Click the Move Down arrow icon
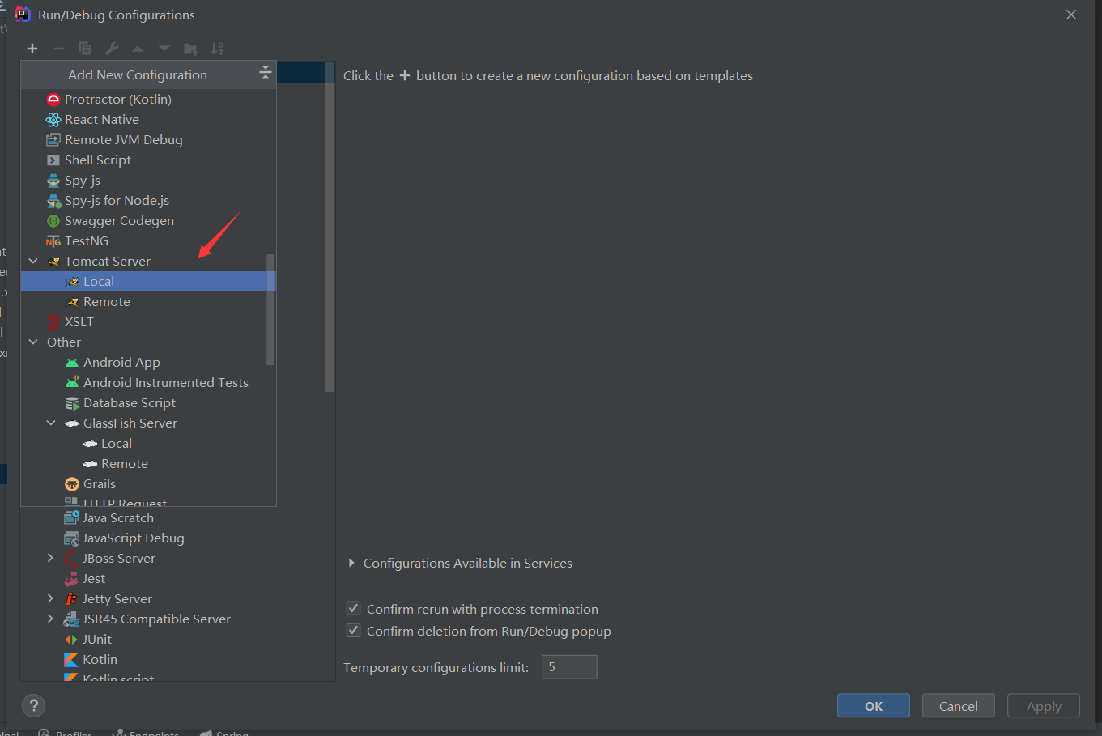 (164, 49)
